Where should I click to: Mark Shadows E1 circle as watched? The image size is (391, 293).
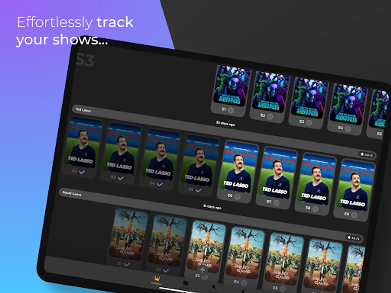tap(231, 110)
